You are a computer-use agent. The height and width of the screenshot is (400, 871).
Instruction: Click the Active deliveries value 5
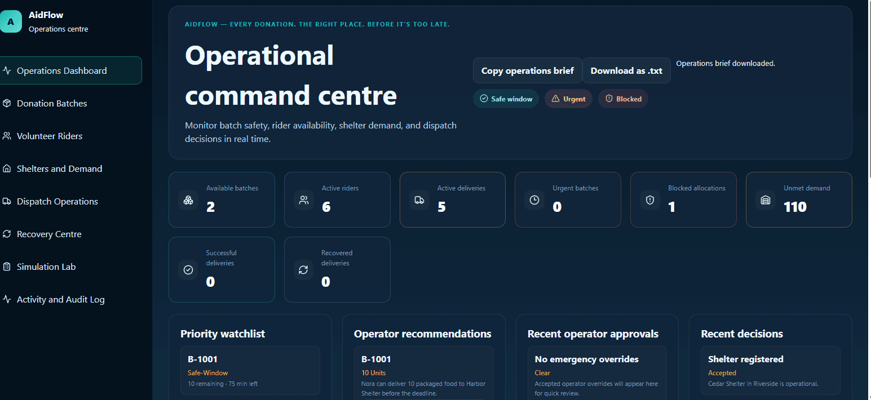[441, 207]
